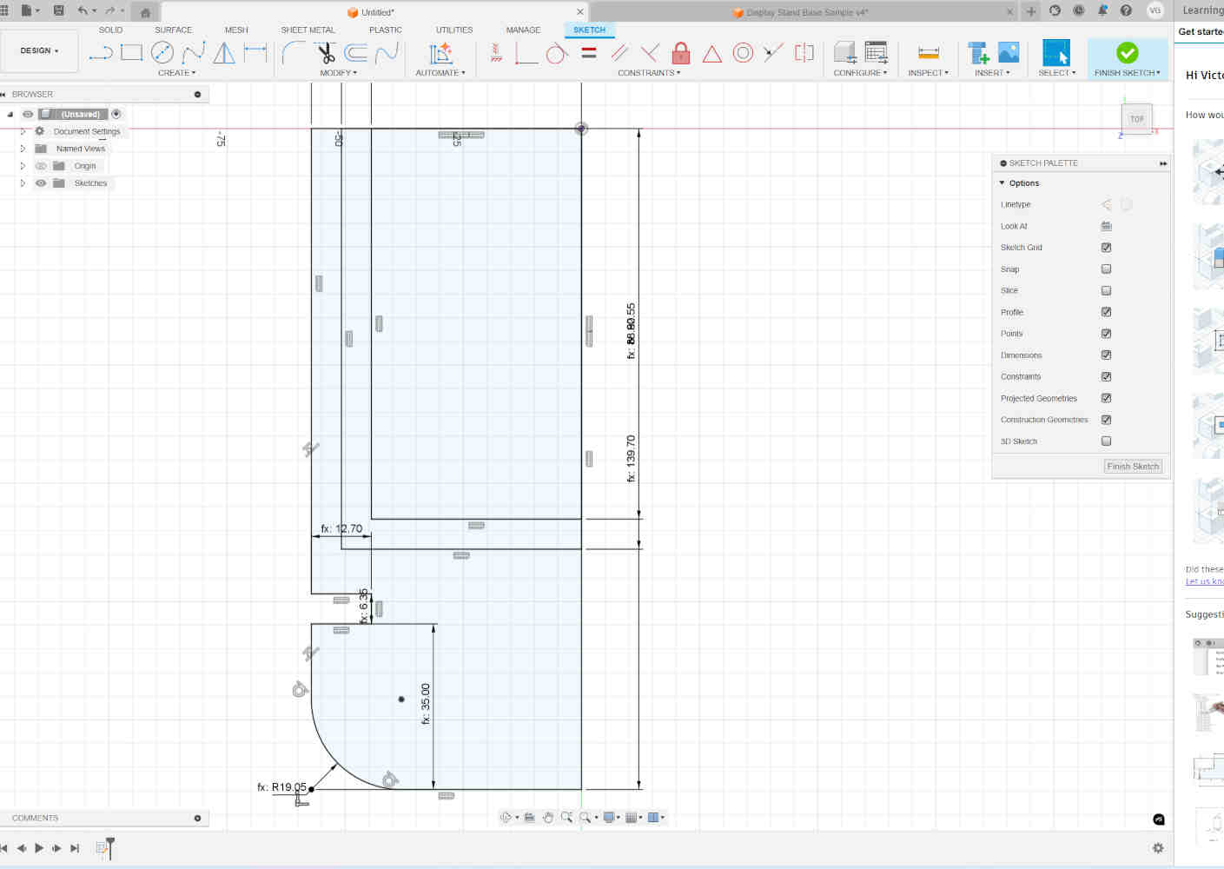Image resolution: width=1224 pixels, height=869 pixels.
Task: Switch to the SOLID tab
Action: click(110, 30)
